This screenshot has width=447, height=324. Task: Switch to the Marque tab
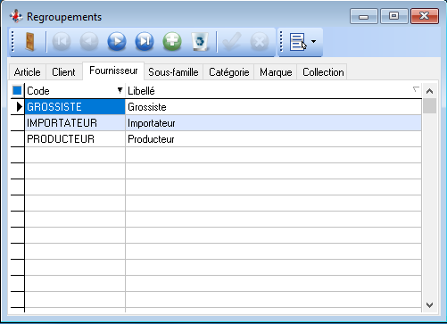(x=276, y=72)
